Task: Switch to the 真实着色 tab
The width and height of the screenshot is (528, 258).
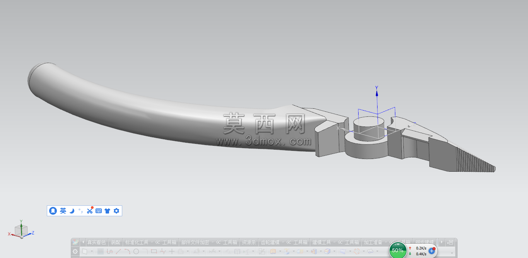Action: tap(96, 243)
